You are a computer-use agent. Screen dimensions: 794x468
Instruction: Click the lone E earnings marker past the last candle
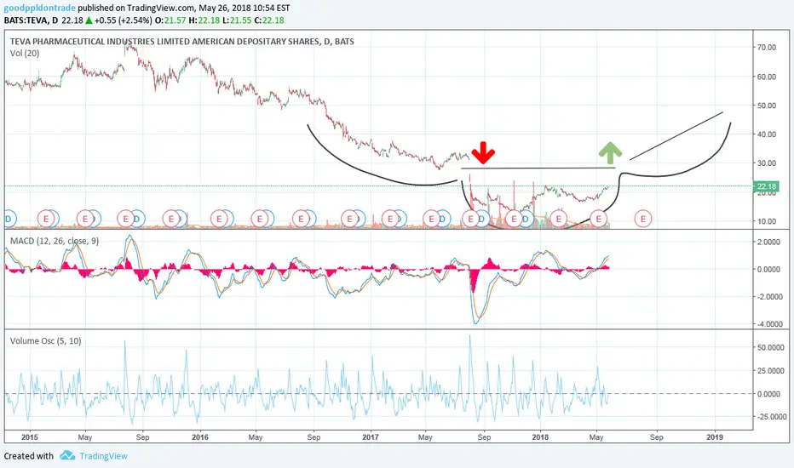(643, 219)
